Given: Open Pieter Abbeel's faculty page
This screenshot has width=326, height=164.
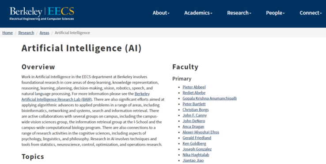Looking at the screenshot, I should click(x=194, y=87).
